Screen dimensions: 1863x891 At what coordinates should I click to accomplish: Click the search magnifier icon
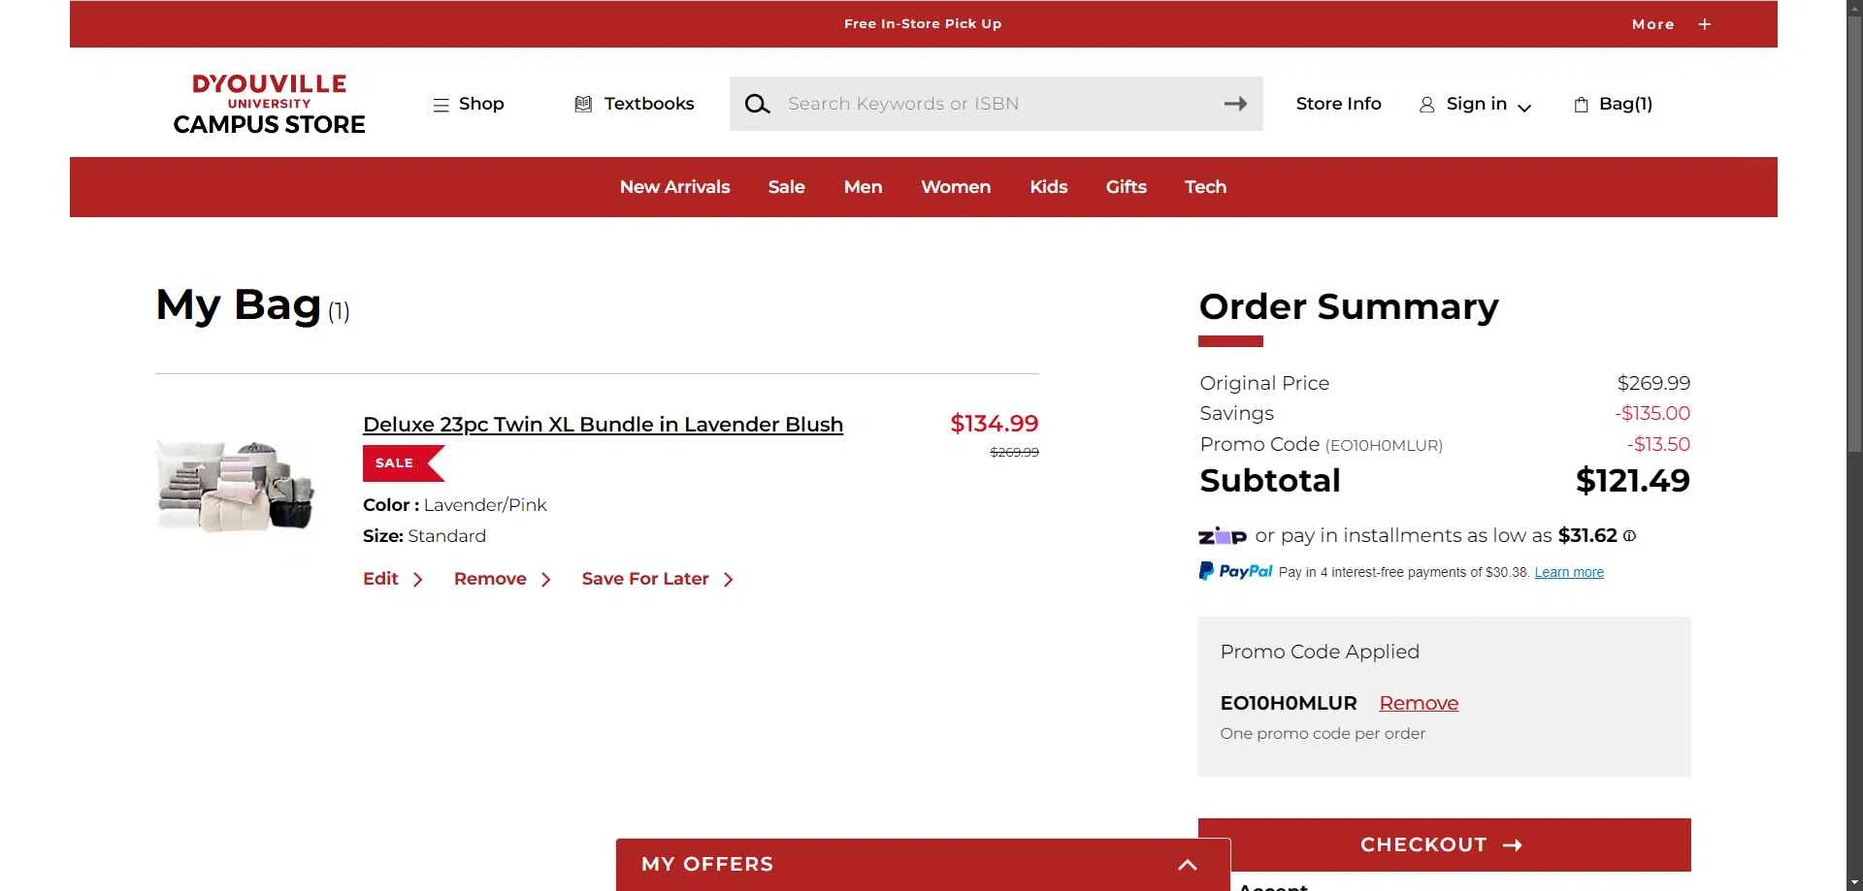pyautogui.click(x=757, y=104)
